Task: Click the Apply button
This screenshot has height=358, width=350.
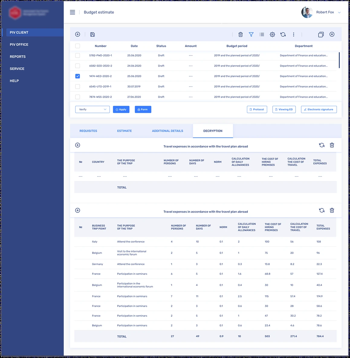Action: (121, 109)
